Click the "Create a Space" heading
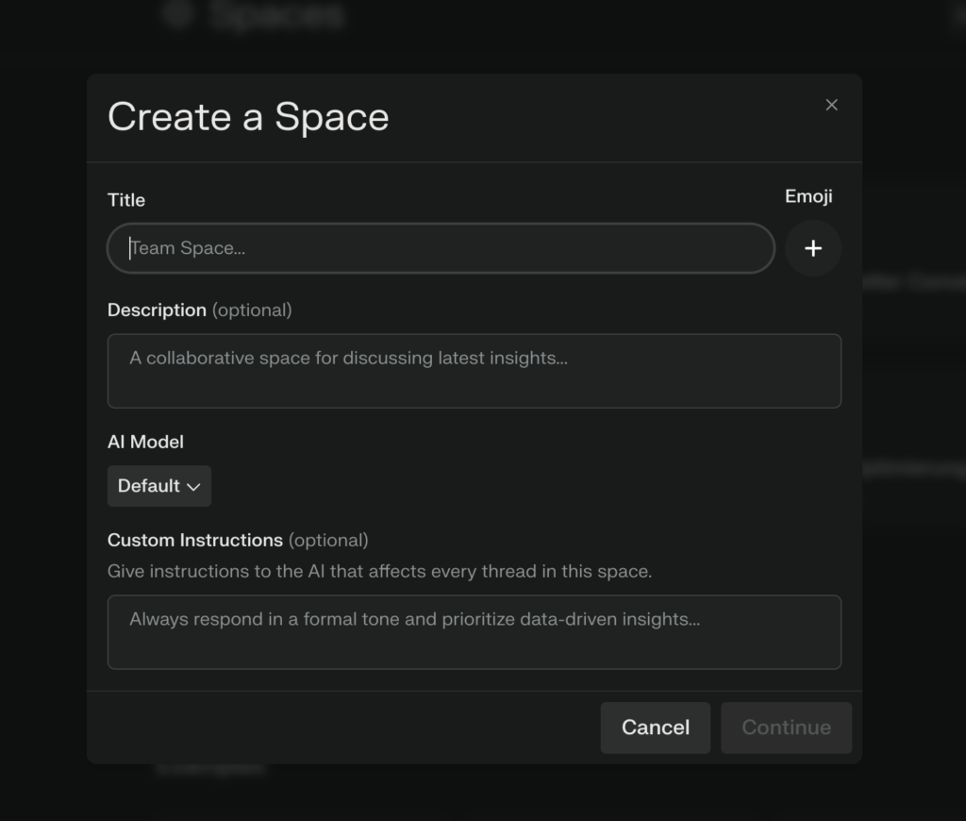The image size is (966, 821). pos(248,117)
